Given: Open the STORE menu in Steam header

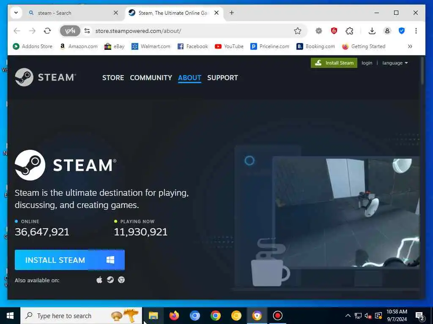Looking at the screenshot, I should (x=113, y=78).
